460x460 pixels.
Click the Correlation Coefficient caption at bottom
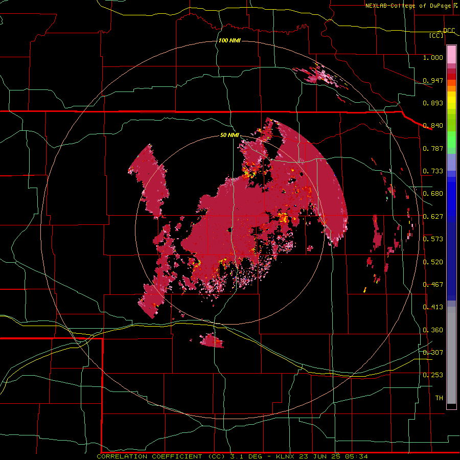coord(232,456)
